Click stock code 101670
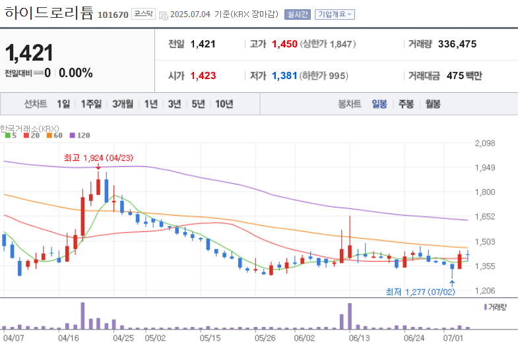 click(113, 15)
